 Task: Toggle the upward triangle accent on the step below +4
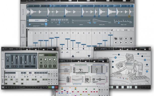coord(73,56)
